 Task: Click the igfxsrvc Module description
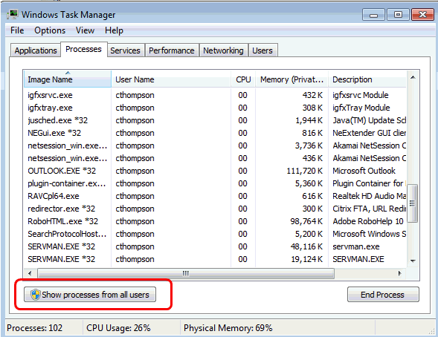[x=361, y=95]
